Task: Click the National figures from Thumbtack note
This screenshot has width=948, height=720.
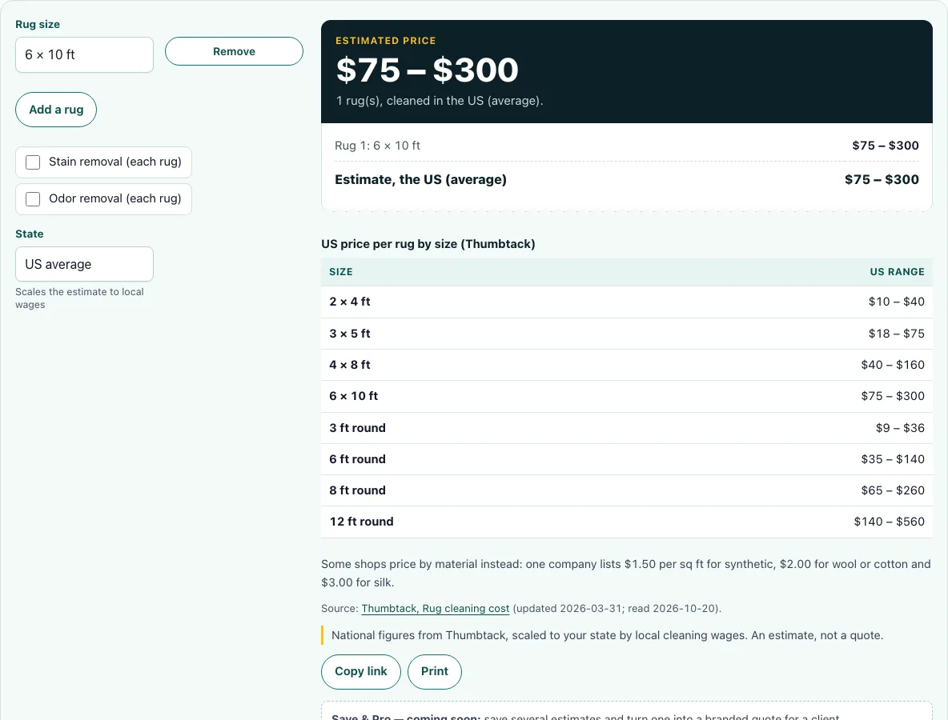Action: point(607,635)
